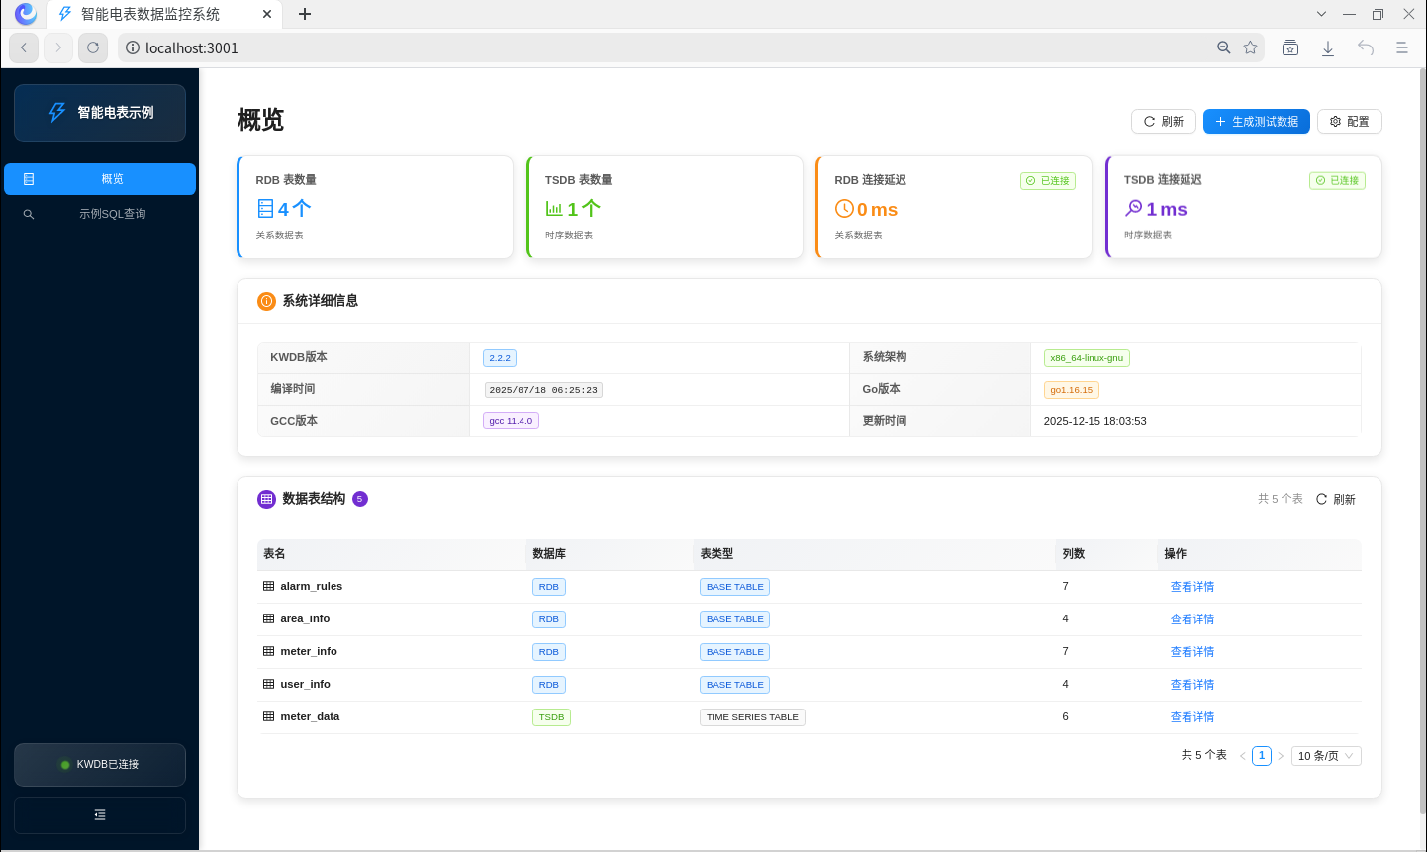Viewport: 1427px width, 852px height.
Task: Click the purple grid icon by 数据表结构
Action: pyautogui.click(x=266, y=499)
